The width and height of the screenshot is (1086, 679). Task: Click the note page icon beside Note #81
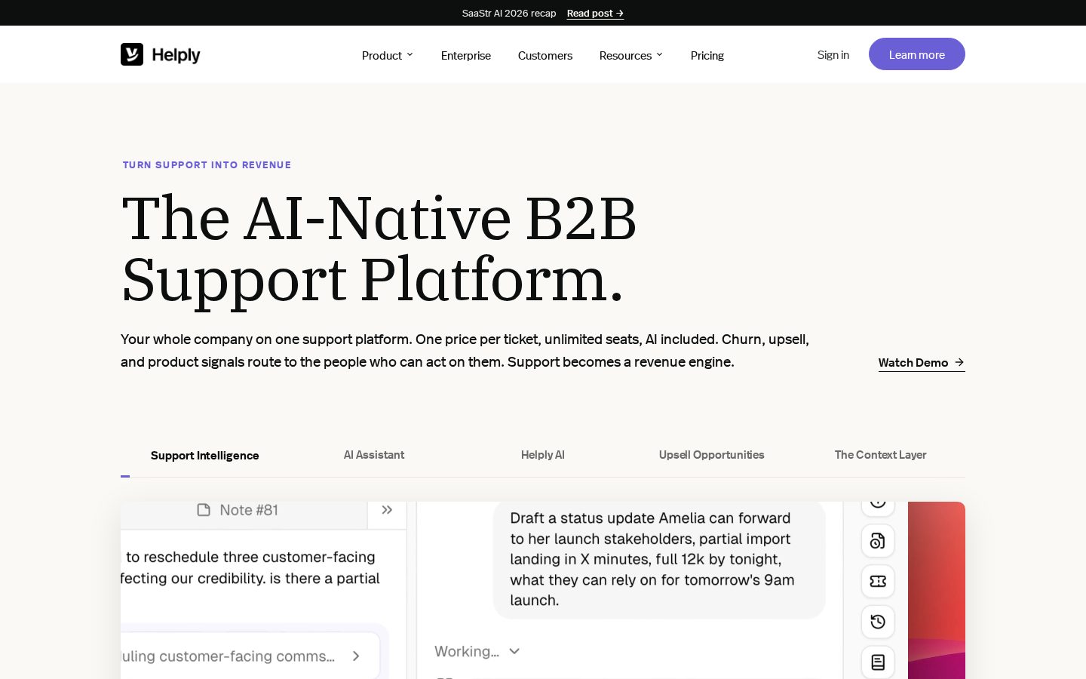click(x=204, y=510)
